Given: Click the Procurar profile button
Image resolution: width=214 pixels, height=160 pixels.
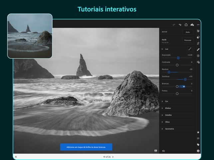Looking at the screenshot, I should [188, 40].
